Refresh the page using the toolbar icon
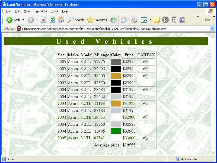The height and width of the screenshot is (163, 217). pos(52,20)
